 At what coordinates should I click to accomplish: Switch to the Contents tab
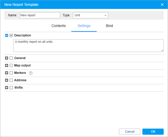pyautogui.click(x=59, y=26)
